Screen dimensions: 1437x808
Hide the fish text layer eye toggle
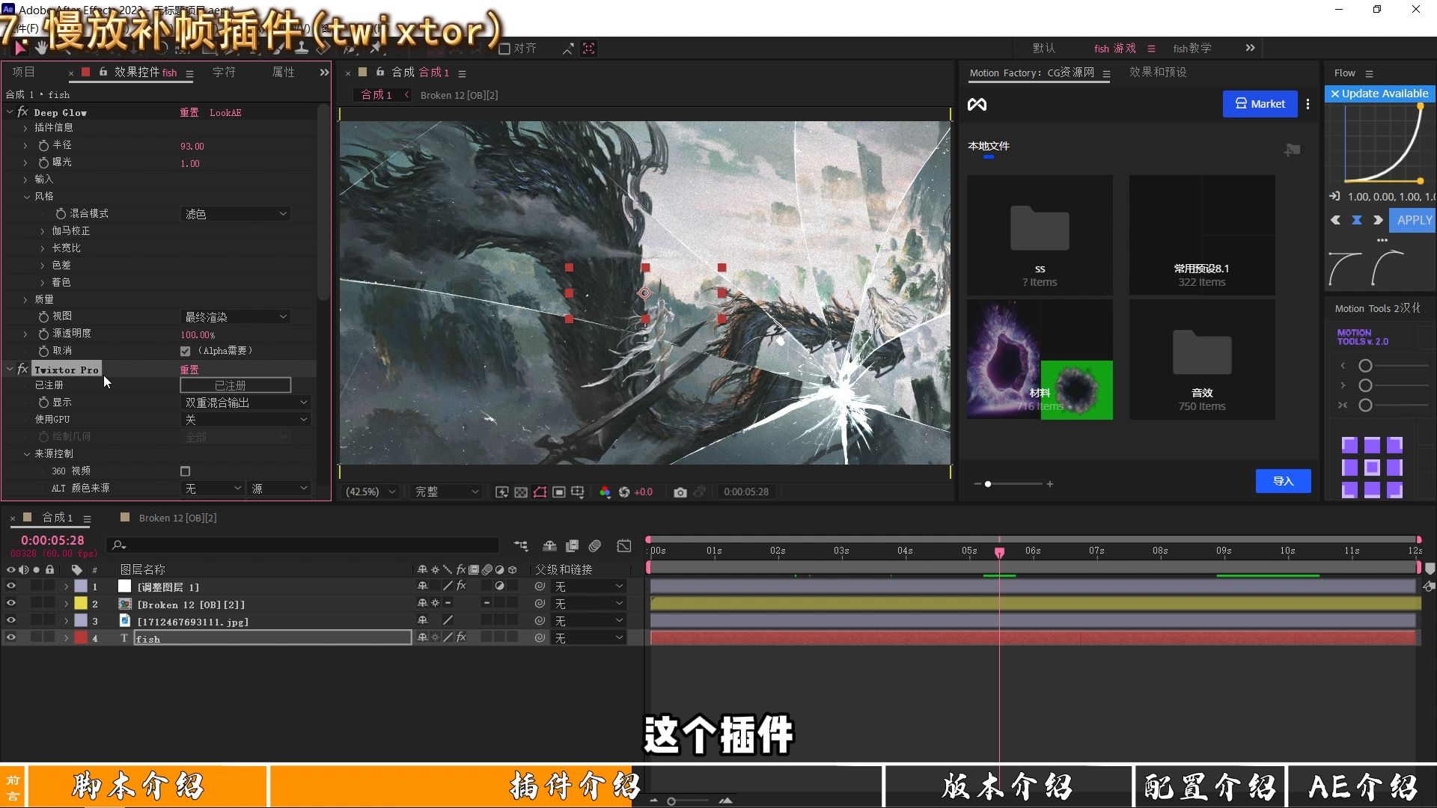point(10,638)
